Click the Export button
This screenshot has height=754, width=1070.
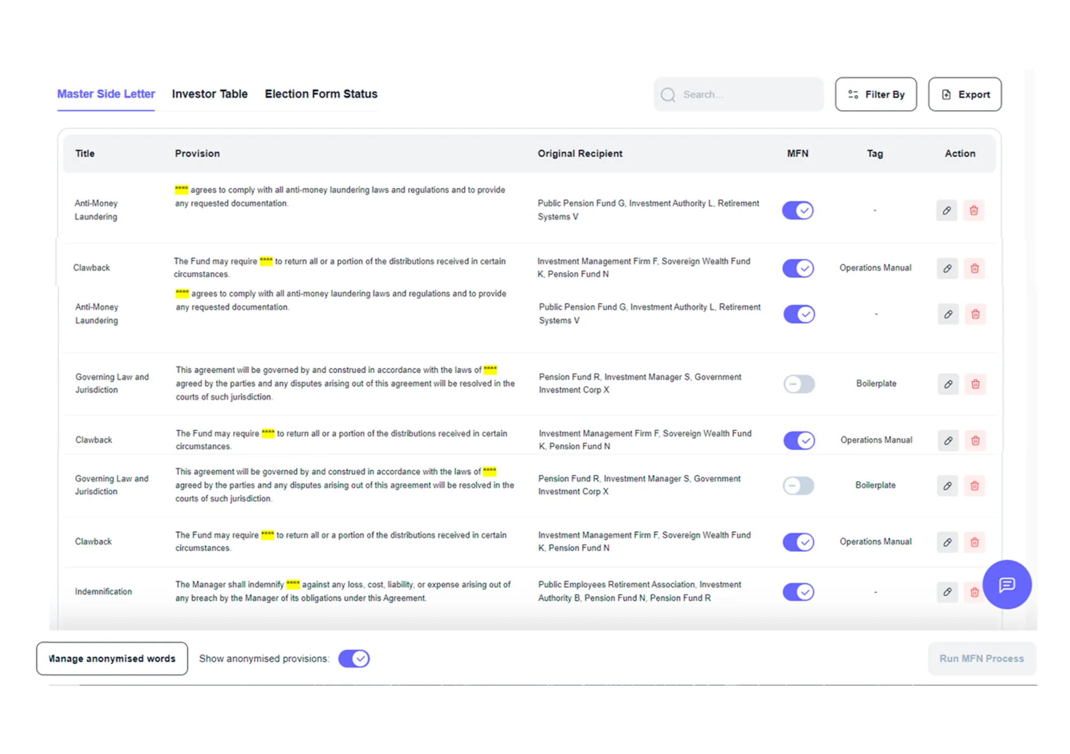tap(965, 94)
